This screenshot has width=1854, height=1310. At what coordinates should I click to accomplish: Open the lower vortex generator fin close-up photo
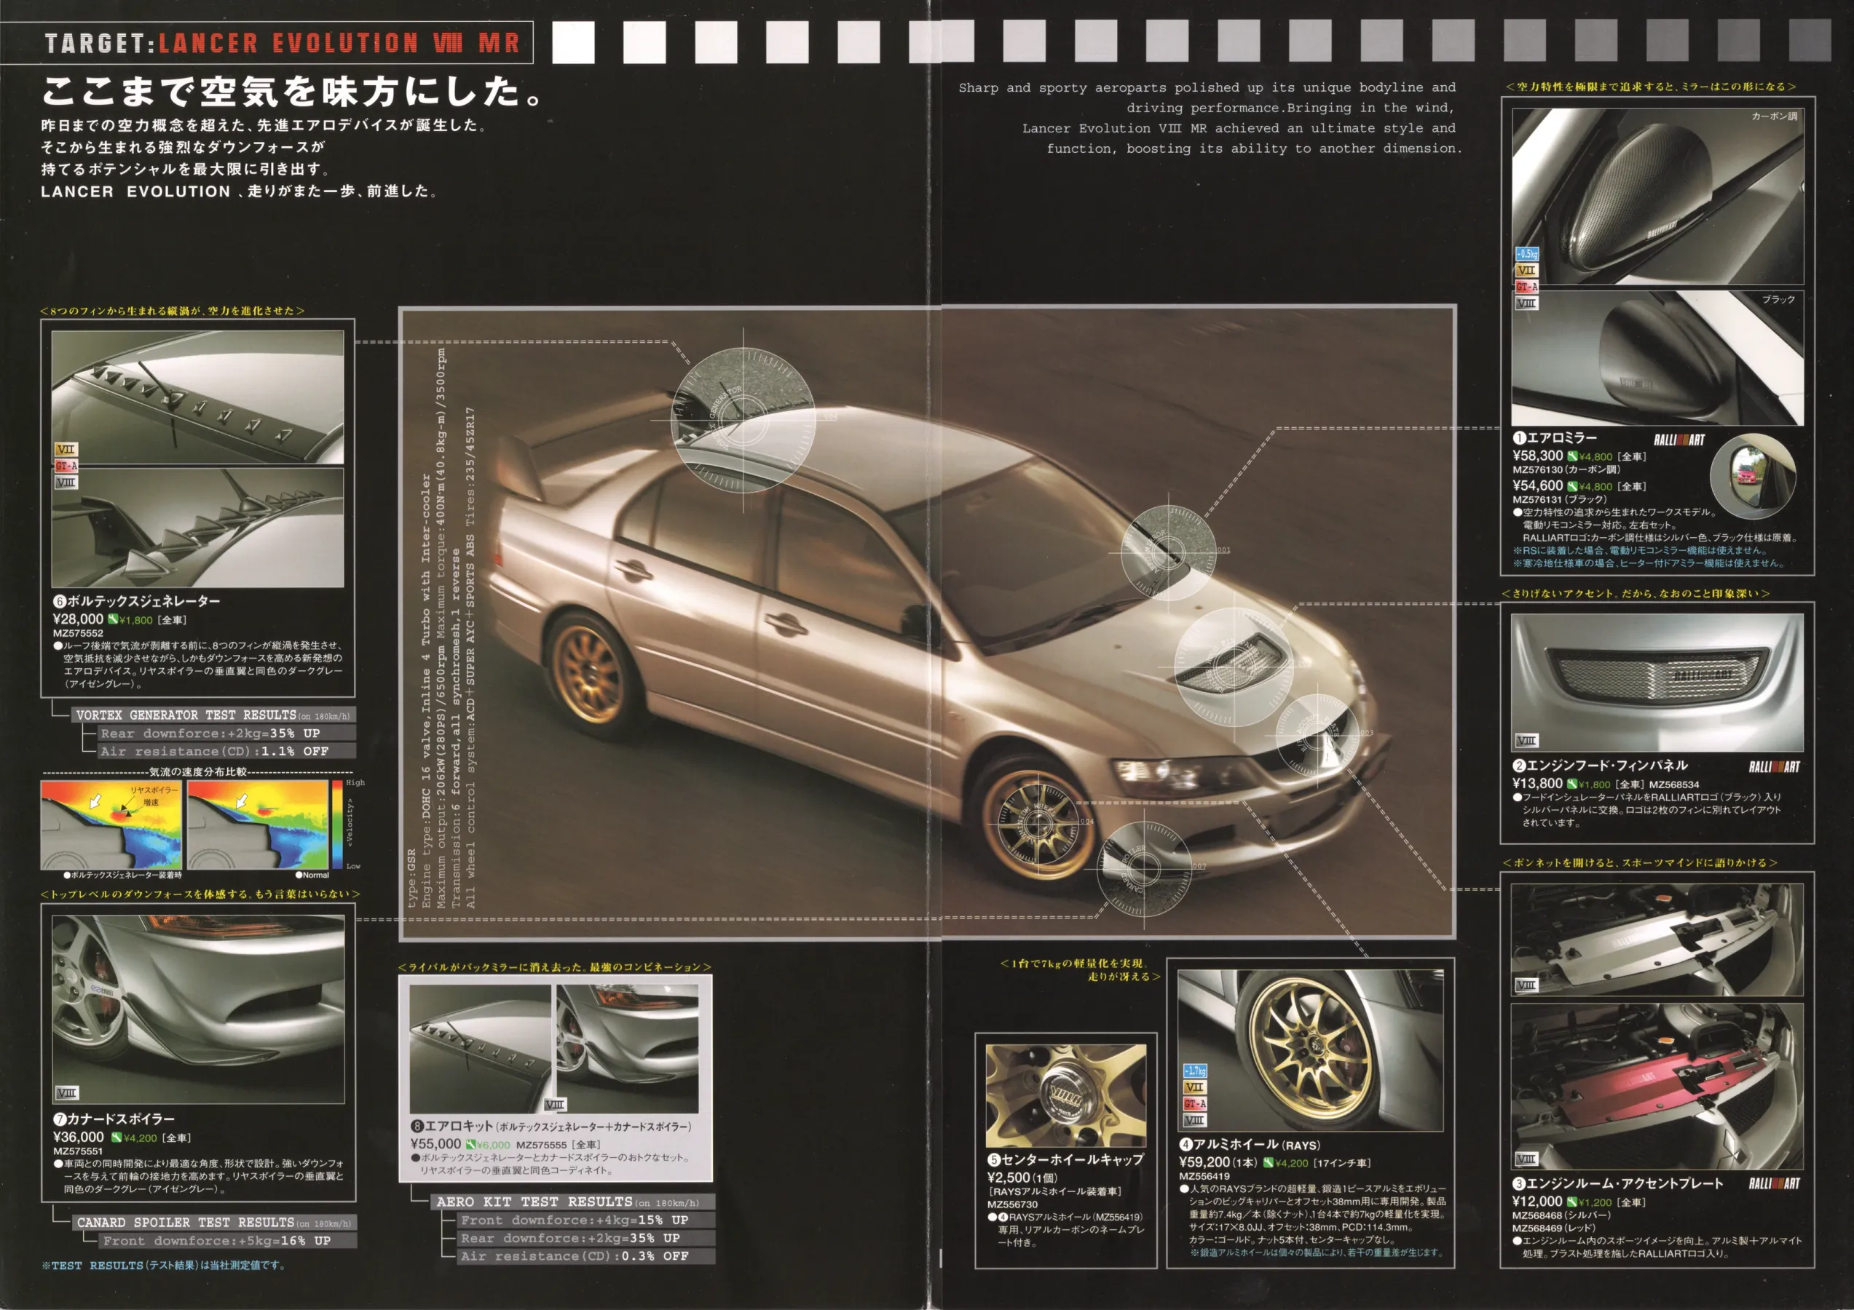click(198, 528)
